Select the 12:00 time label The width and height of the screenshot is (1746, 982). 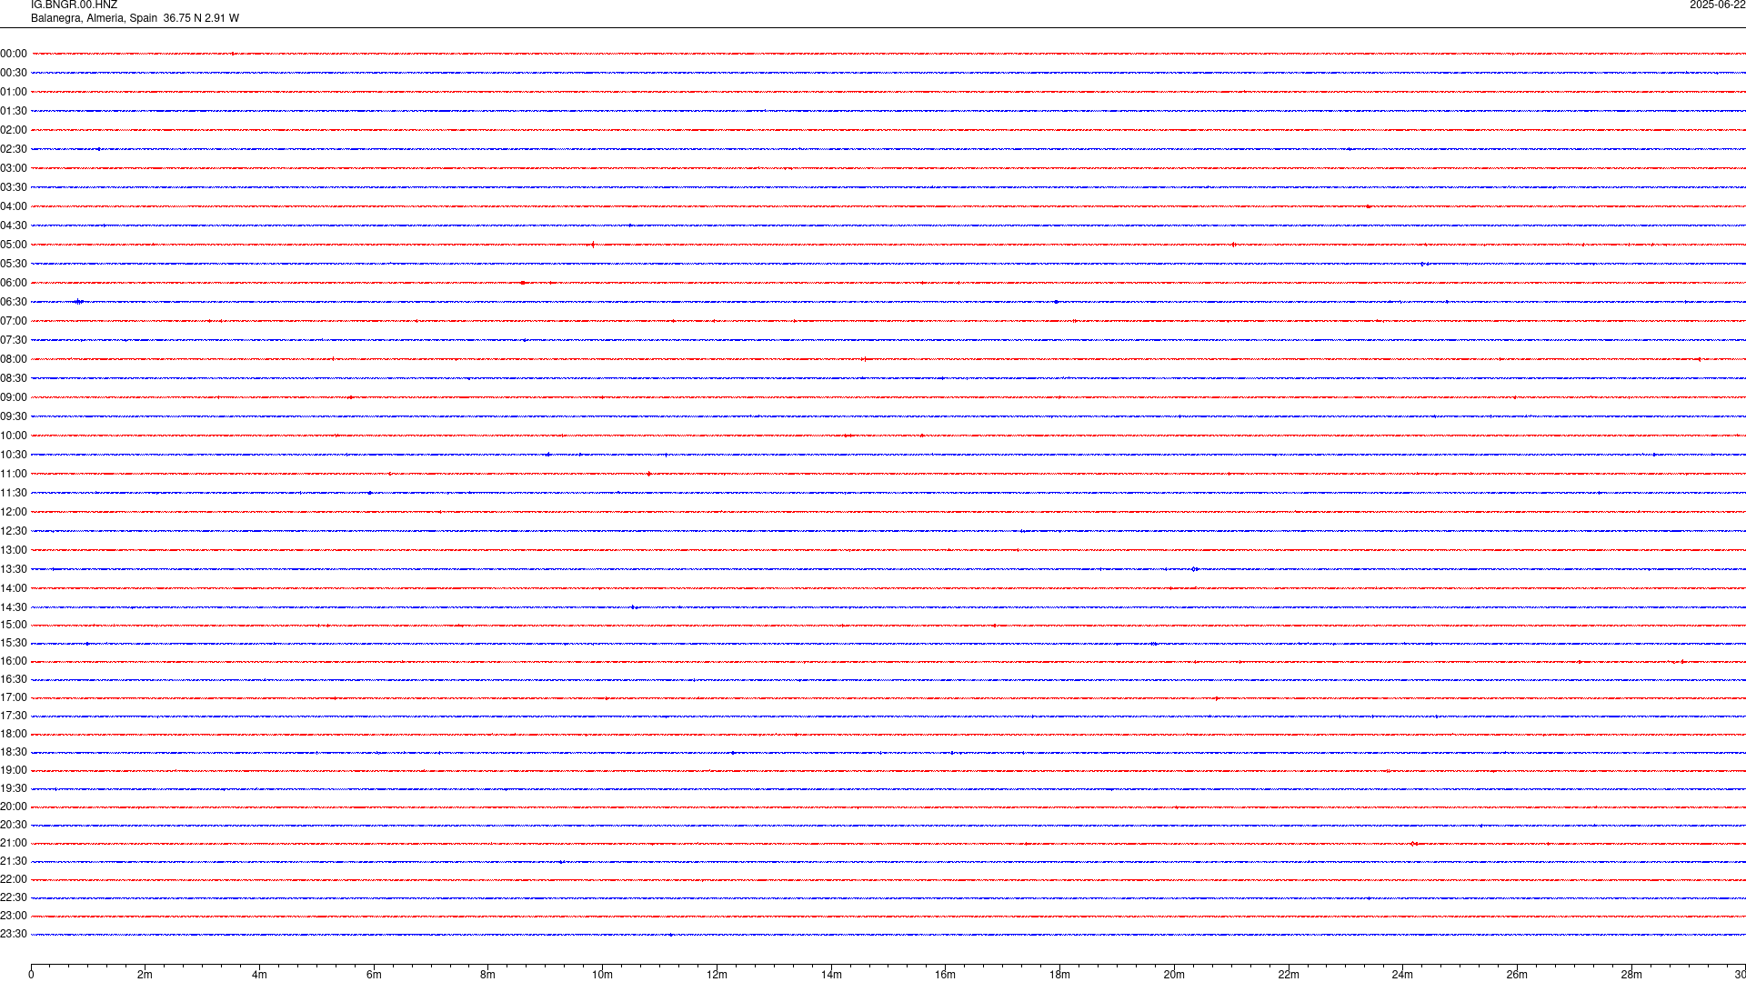(14, 512)
